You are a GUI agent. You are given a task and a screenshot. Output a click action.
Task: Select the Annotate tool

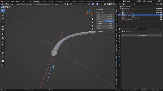click(x=3, y=34)
